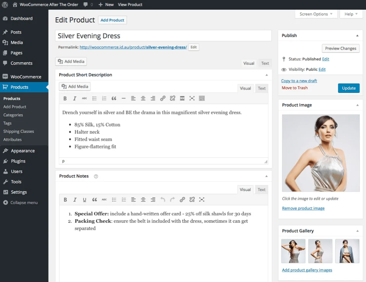Screen dimensions: 366x282
Task: Select the strikethrough icon in Product Notes toolbar
Action: click(x=104, y=200)
